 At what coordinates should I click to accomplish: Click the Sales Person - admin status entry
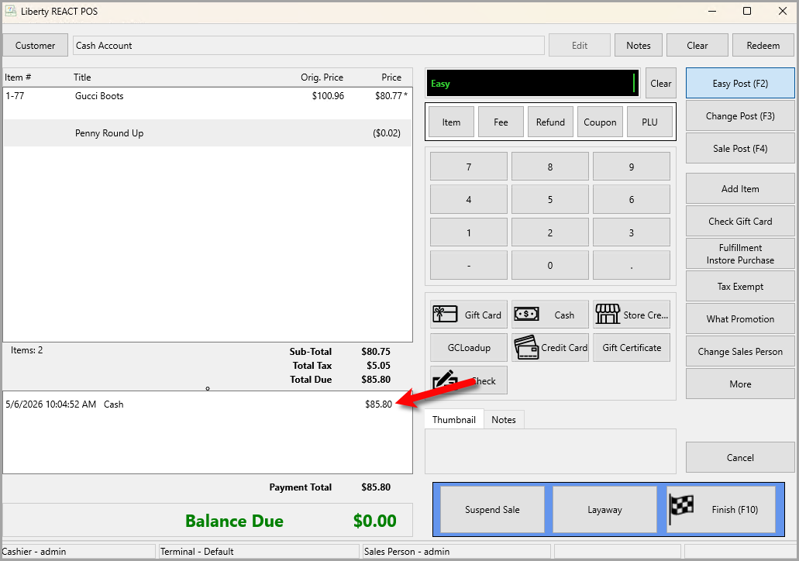456,552
